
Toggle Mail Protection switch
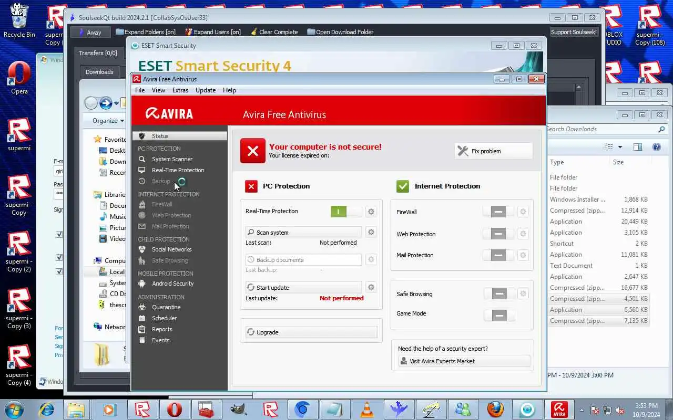[498, 255]
